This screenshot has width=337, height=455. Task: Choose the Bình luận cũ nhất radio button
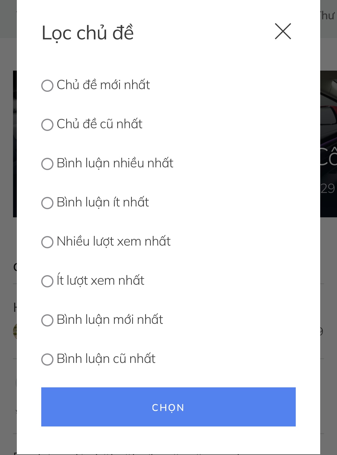pos(47,359)
